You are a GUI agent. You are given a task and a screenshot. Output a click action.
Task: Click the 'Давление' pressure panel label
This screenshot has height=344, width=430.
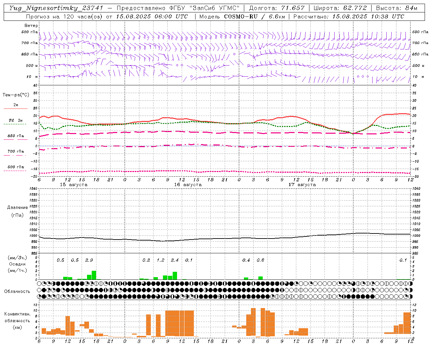[x=17, y=208]
